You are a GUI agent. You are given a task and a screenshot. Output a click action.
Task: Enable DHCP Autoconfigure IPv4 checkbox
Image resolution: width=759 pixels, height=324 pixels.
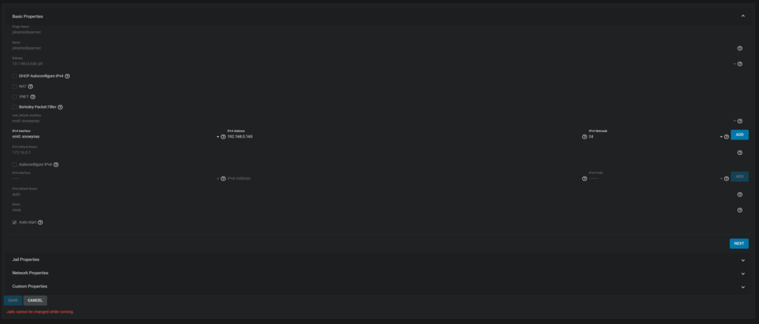15,76
